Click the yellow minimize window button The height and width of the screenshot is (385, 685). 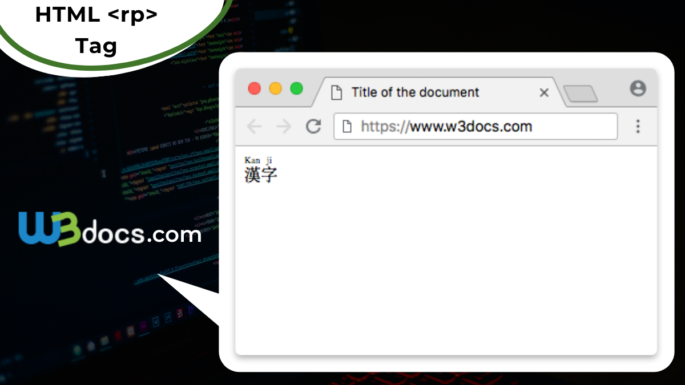[276, 88]
